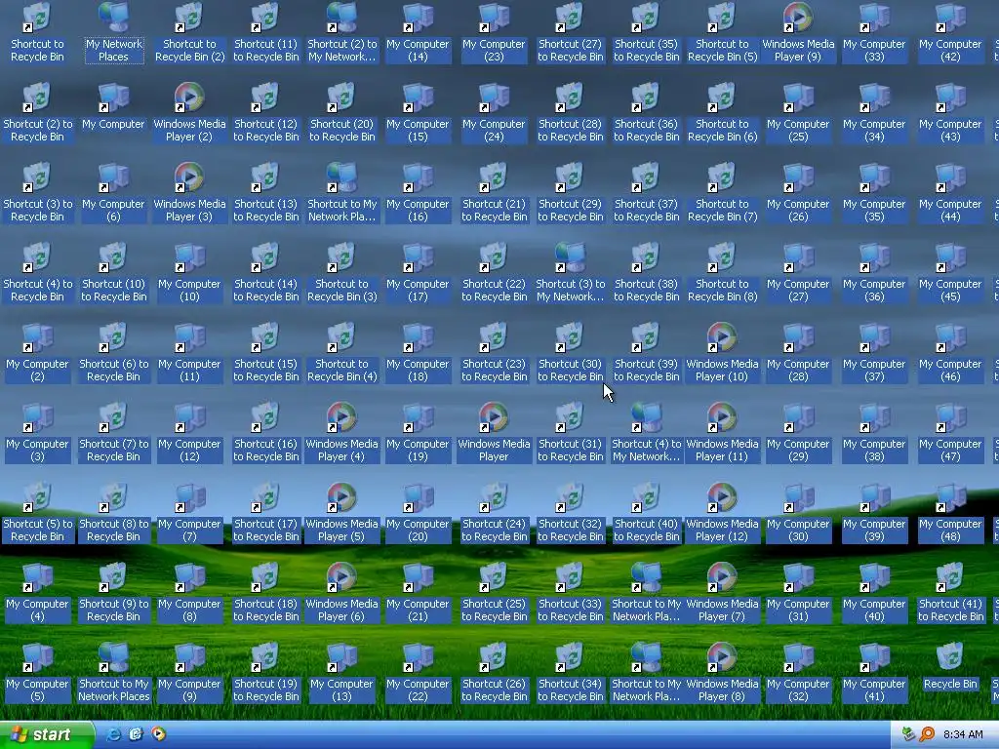Select Shortcut (16) to Recycle Bin

tap(265, 432)
